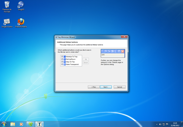
Task: Click the roll-up button in titlebar preview
Action: coord(106,51)
